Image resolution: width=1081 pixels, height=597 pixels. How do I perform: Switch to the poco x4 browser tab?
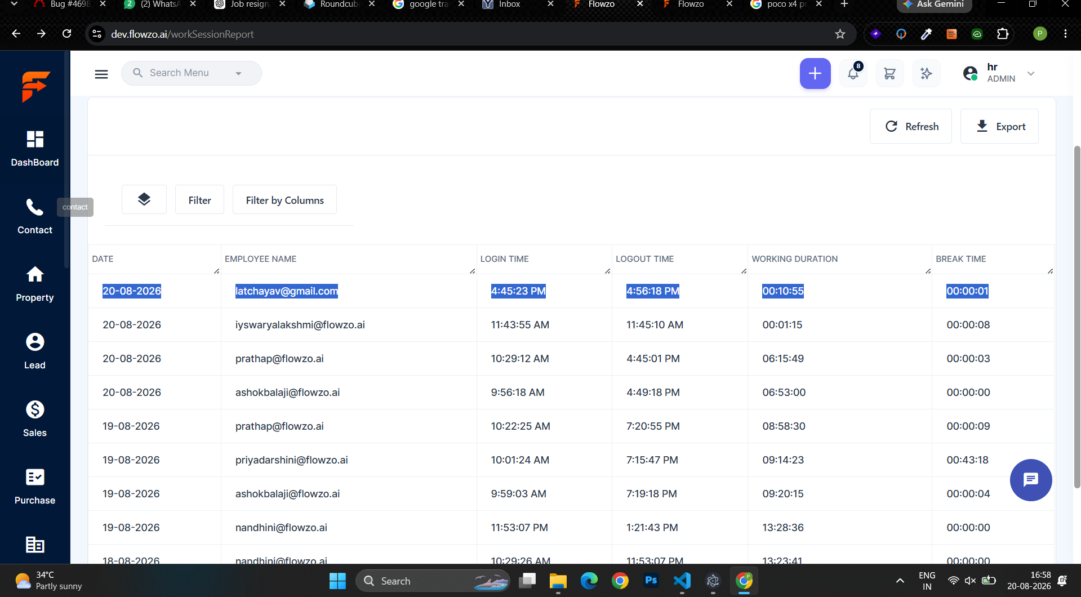click(786, 5)
